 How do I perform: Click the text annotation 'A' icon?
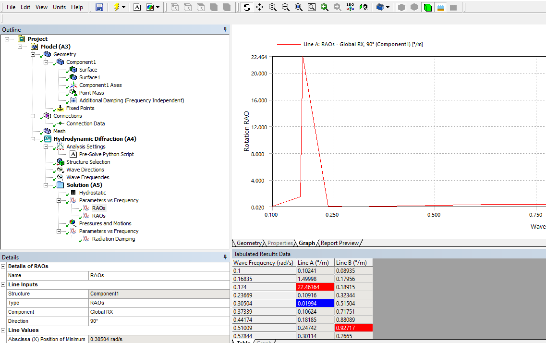tap(137, 7)
